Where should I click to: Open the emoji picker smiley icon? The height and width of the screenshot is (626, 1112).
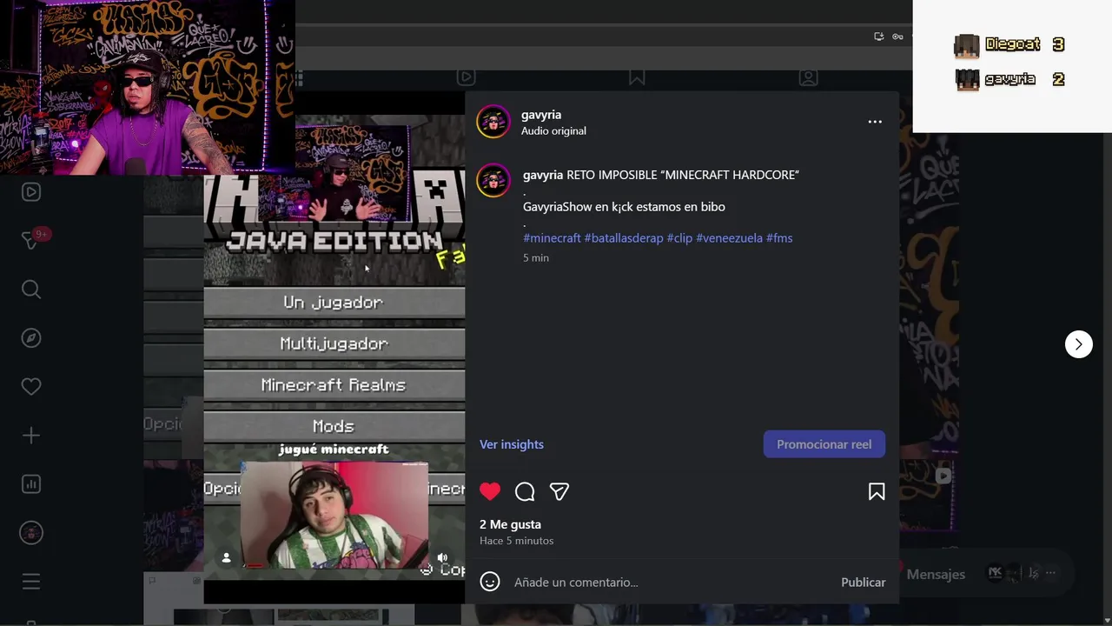(x=490, y=582)
